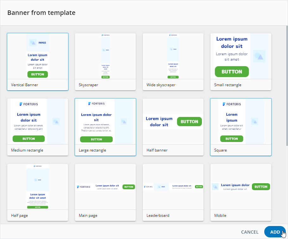Click the image placeholder icon in Small rectangle
The width and height of the screenshot is (288, 239).
coord(259,56)
